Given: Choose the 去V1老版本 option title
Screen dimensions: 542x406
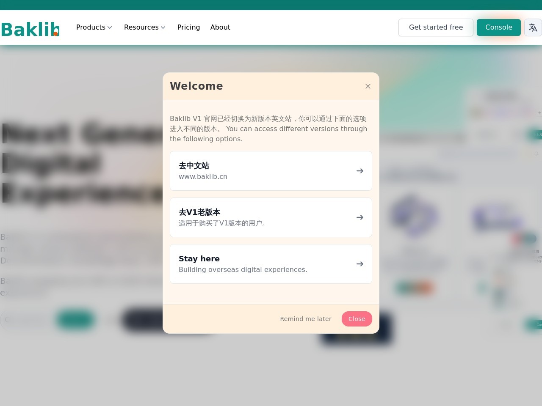Looking at the screenshot, I should (x=199, y=212).
